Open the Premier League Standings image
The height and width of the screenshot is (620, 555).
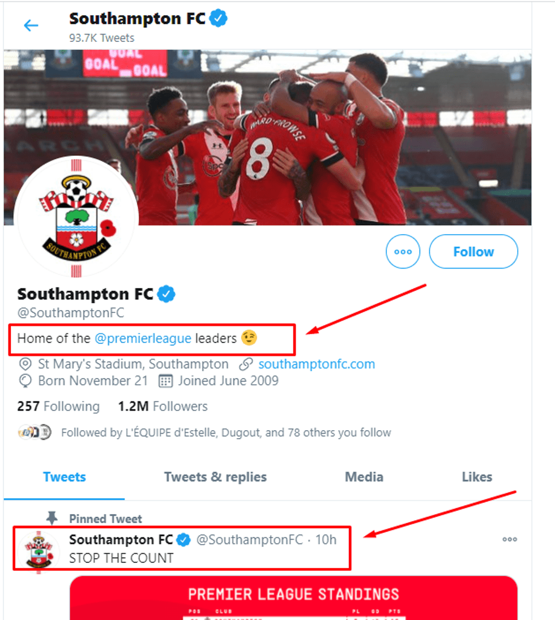(x=293, y=598)
